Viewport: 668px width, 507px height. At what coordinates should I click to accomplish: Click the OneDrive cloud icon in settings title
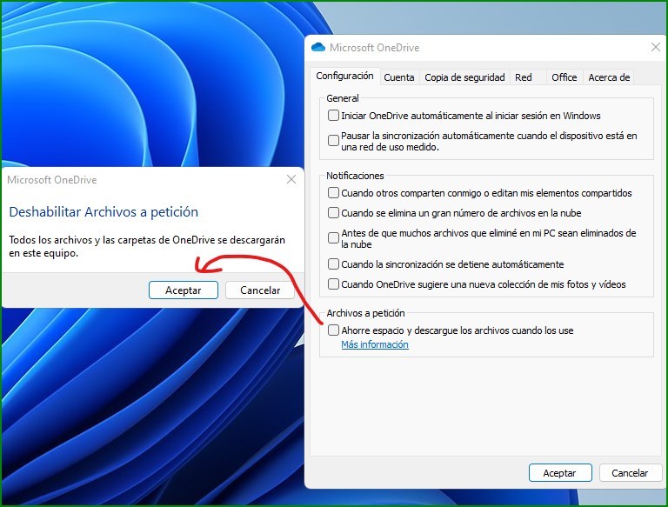318,47
